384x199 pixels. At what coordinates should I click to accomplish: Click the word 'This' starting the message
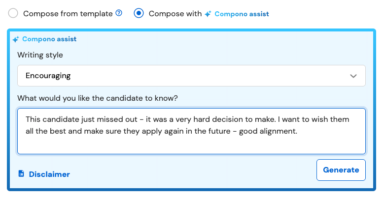[x=33, y=119]
